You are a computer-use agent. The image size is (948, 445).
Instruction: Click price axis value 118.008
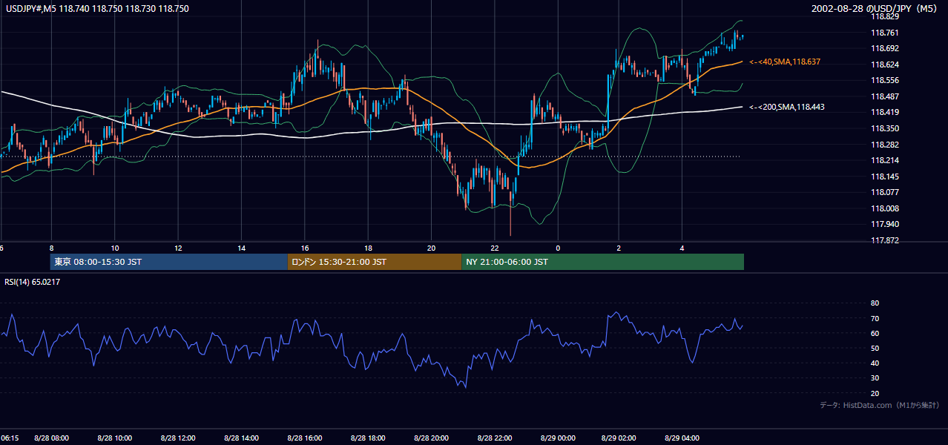(886, 208)
